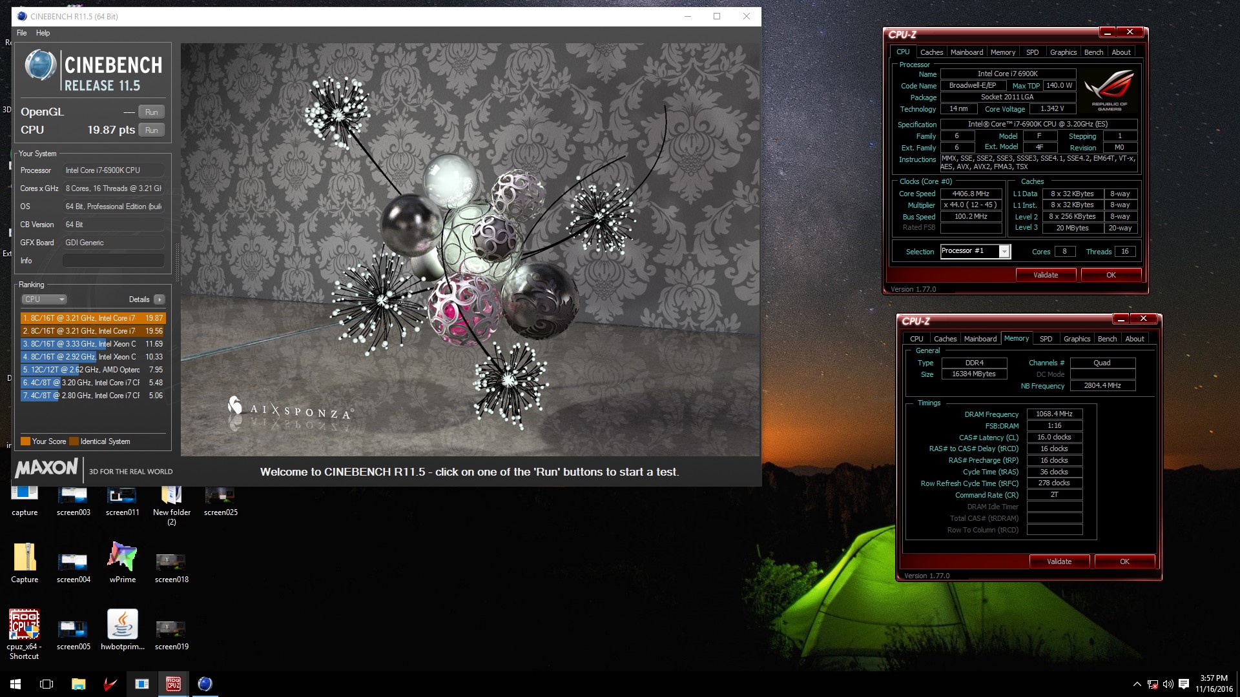Open screen025 desktop icon
Image resolution: width=1240 pixels, height=697 pixels.
(220, 501)
